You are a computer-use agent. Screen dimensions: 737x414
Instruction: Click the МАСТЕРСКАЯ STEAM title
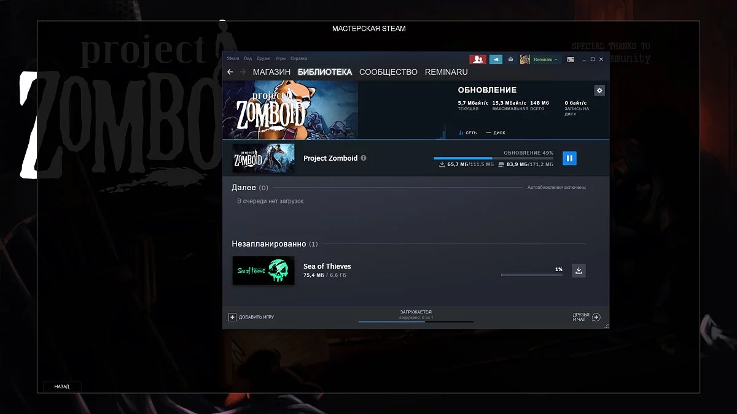pyautogui.click(x=369, y=29)
